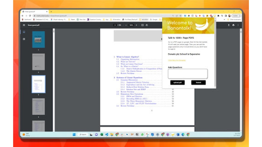Select page 1 thumbnail in sidebar
262x147 pixels.
(x=39, y=39)
